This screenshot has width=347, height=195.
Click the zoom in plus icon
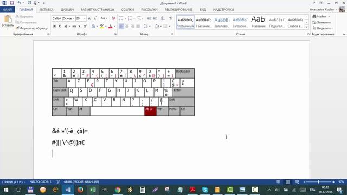click(x=333, y=182)
